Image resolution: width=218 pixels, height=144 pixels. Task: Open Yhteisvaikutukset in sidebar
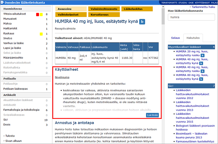click(x=15, y=14)
